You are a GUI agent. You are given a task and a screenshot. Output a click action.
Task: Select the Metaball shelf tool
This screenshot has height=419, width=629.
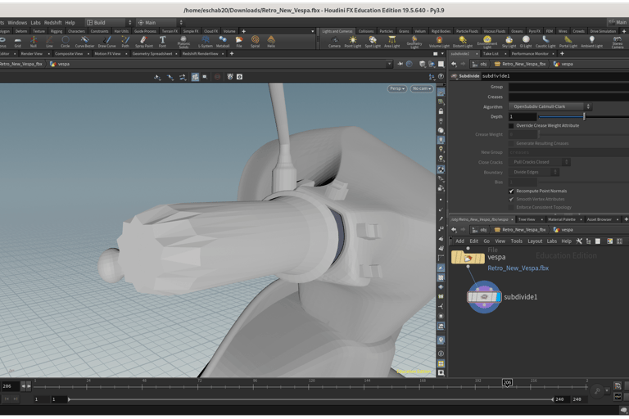pyautogui.click(x=223, y=41)
